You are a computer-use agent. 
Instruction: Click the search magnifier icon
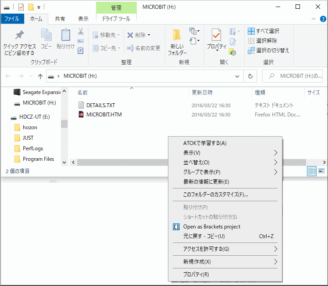pos(271,76)
